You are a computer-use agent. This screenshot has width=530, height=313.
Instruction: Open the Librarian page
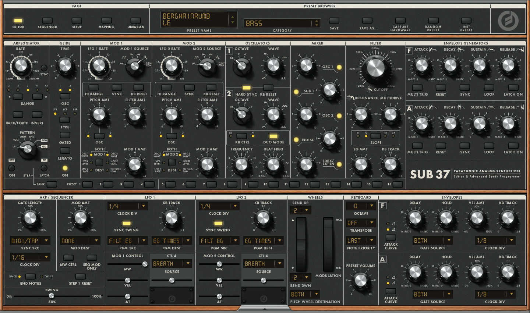point(136,21)
